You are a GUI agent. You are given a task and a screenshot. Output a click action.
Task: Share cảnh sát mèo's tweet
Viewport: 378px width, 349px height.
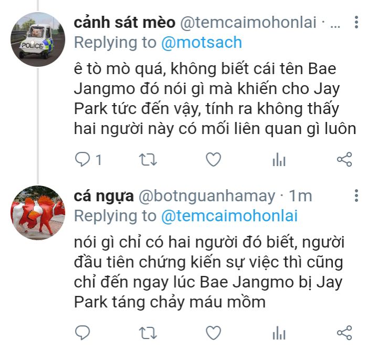[344, 160]
